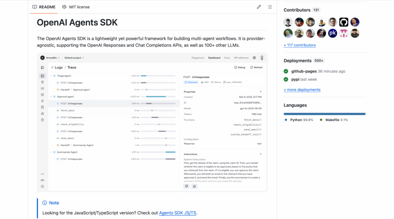Image resolution: width=394 pixels, height=219 pixels.
Task: Click the blue Response tag under POST /v1/responses
Action: (x=191, y=82)
